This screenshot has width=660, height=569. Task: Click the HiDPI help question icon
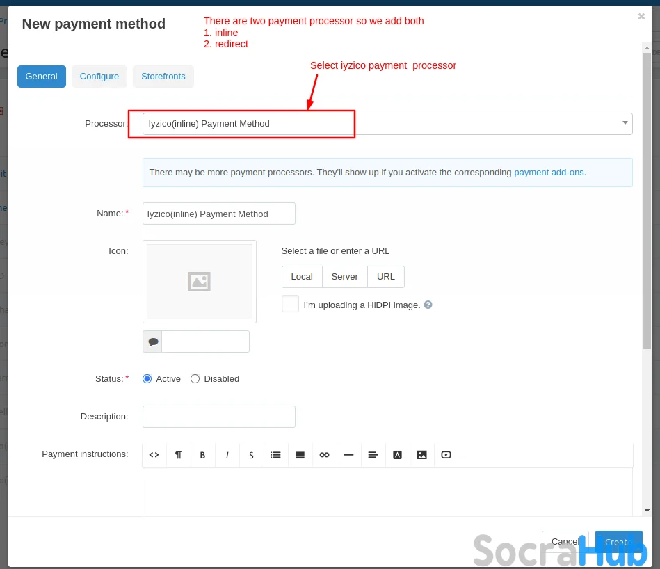coord(428,305)
